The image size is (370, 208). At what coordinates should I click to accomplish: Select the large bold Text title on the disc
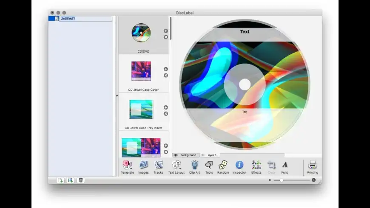[x=245, y=31]
